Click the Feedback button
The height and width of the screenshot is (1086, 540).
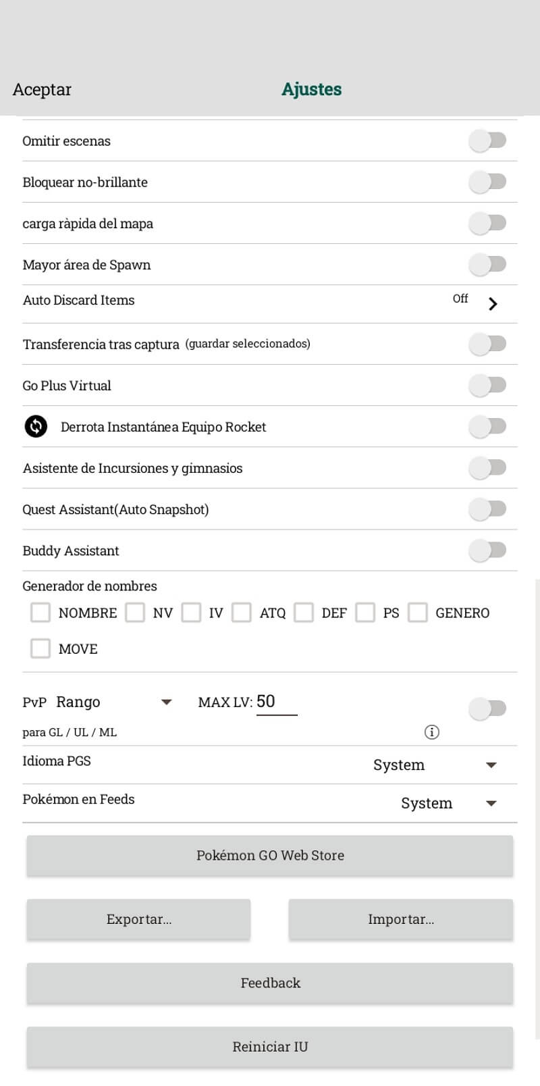[x=270, y=983]
